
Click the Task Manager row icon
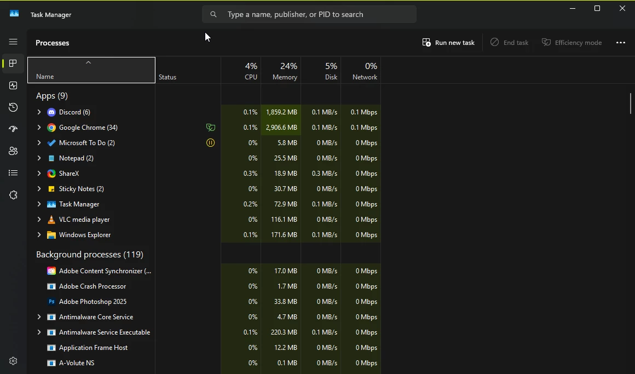(51, 204)
